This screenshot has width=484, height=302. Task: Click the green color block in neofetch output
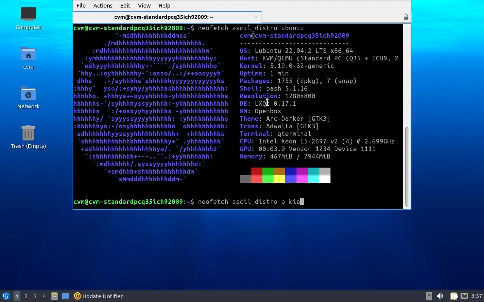click(x=268, y=171)
